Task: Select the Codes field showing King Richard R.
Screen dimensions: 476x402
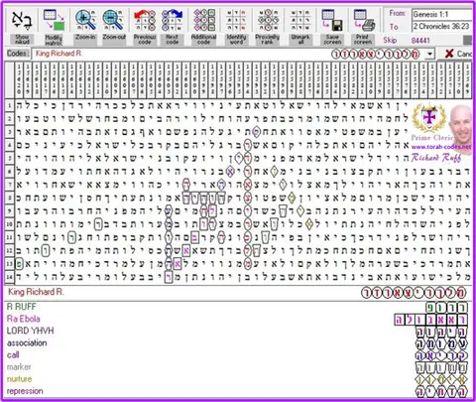Action: click(228, 54)
